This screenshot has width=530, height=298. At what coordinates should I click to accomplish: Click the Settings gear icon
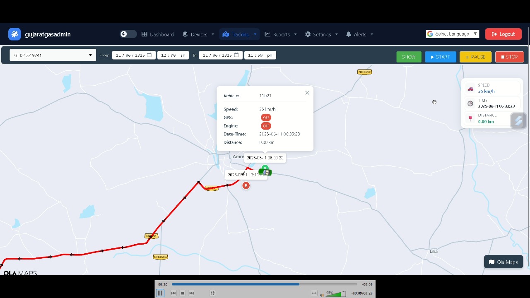307,34
